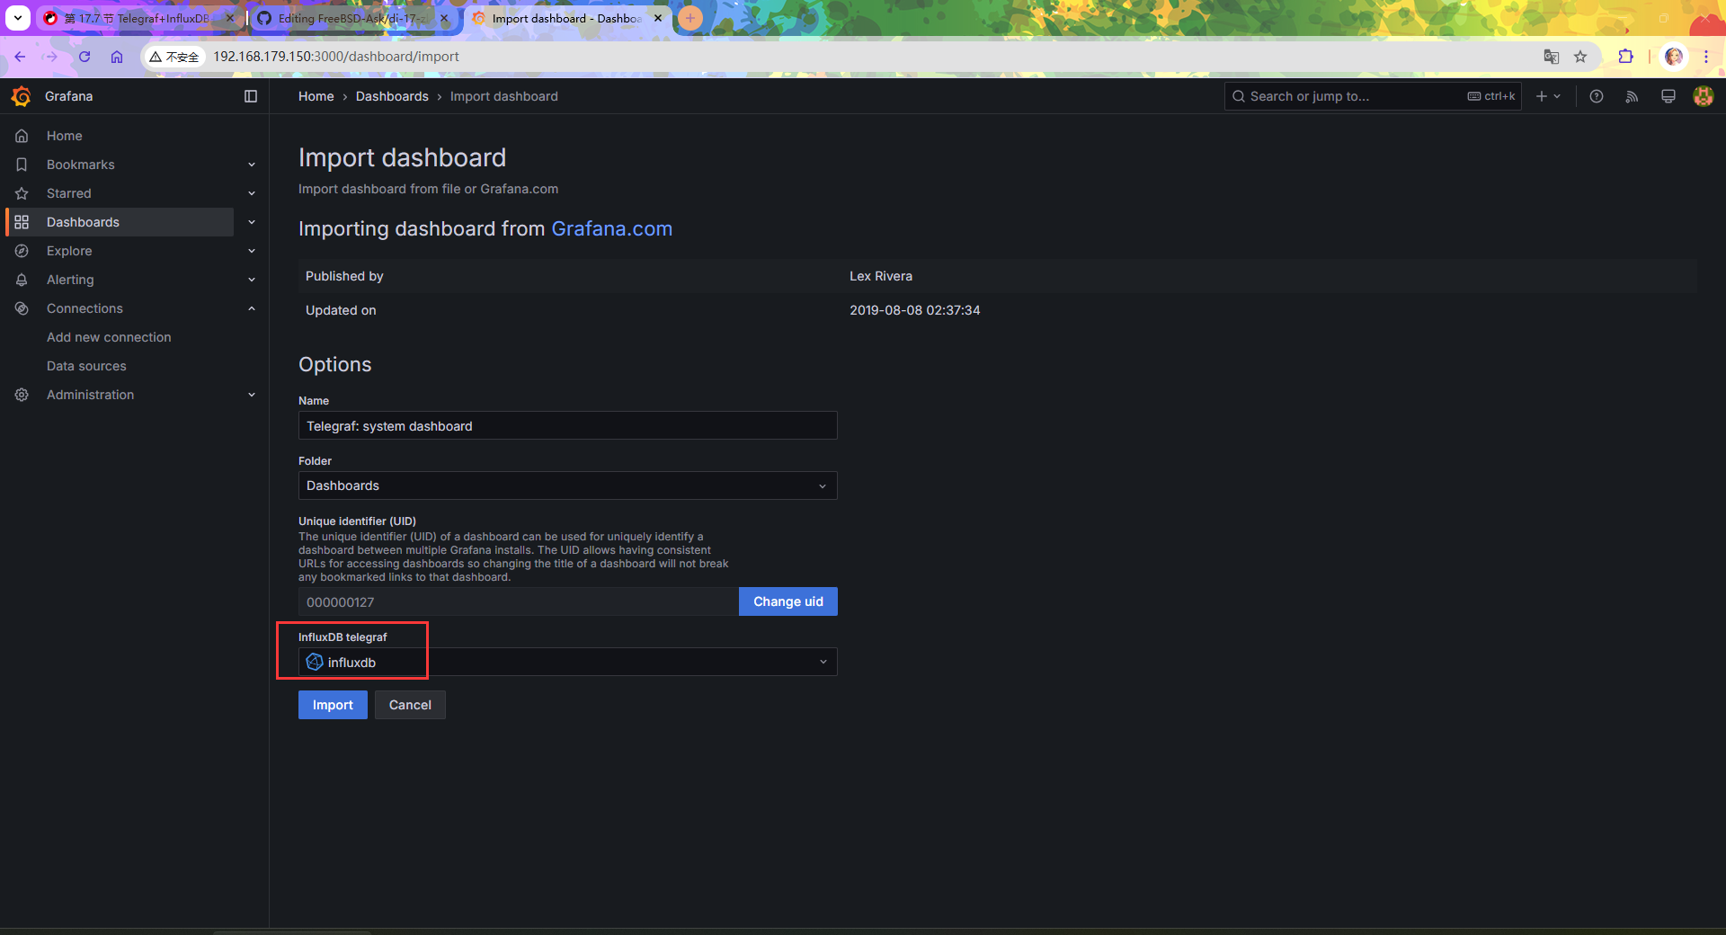
Task: Click the Import button
Action: (x=333, y=705)
